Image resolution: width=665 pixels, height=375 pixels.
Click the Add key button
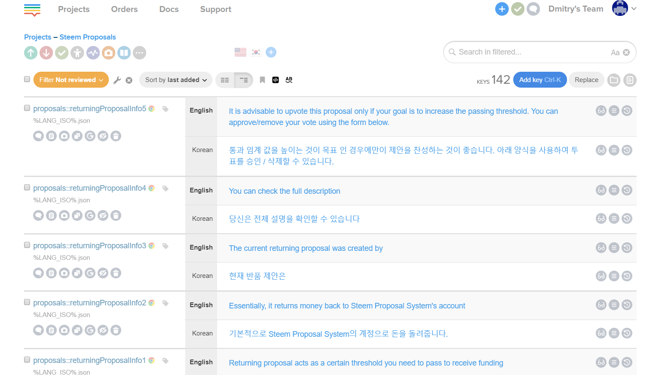(540, 80)
